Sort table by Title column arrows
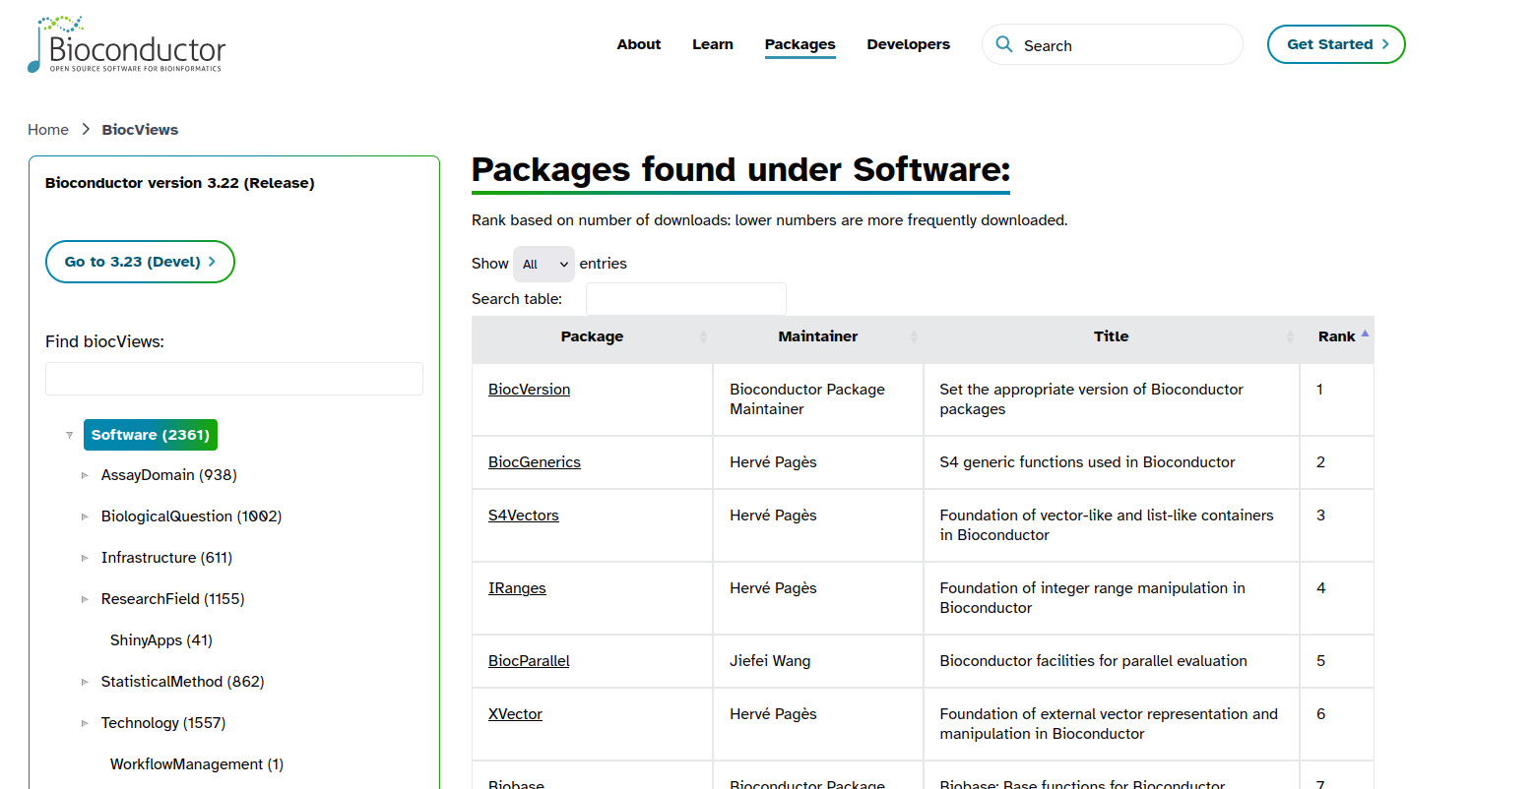Viewport: 1535px width, 789px height. point(1290,336)
